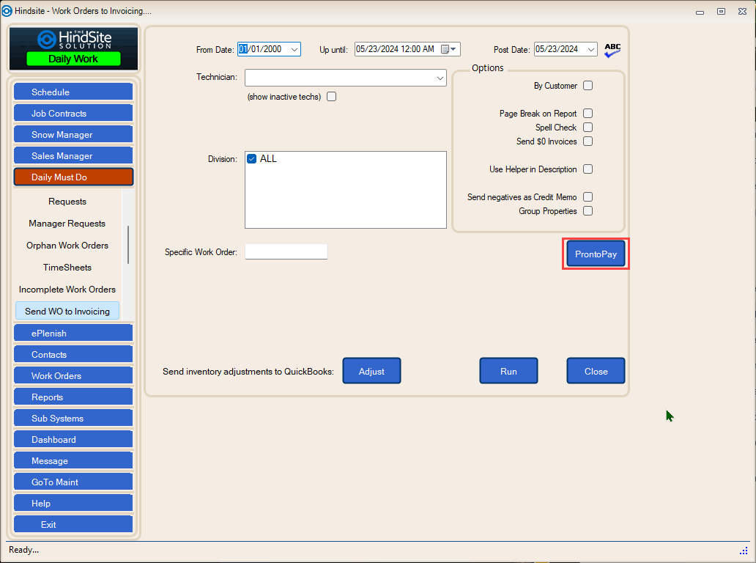Click the Ready status bar text
The width and height of the screenshot is (756, 563).
coord(23,550)
